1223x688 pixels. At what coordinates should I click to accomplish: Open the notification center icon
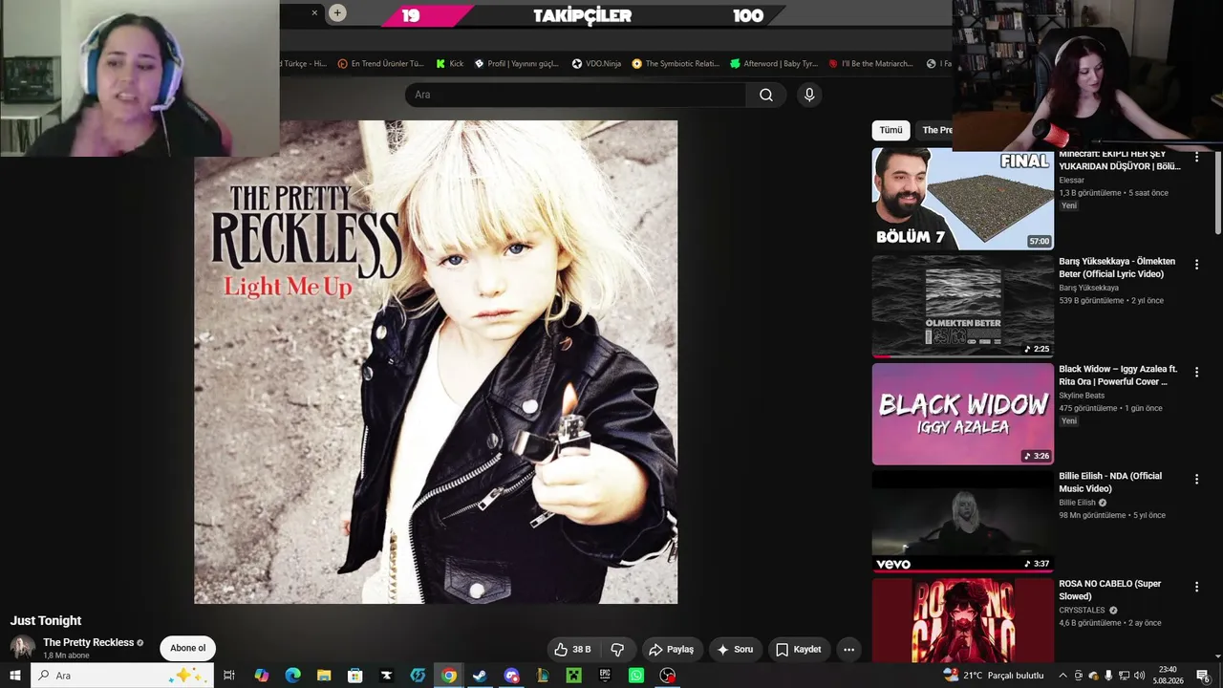point(1203,676)
